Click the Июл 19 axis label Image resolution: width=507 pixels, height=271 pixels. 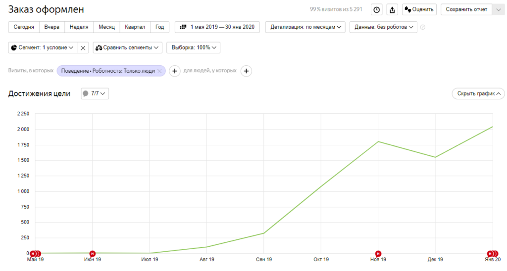(150, 259)
